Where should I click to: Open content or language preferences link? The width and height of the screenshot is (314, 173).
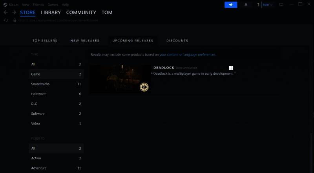point(187,55)
